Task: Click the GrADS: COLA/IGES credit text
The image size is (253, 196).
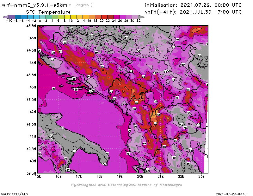Action: [x=11, y=193]
